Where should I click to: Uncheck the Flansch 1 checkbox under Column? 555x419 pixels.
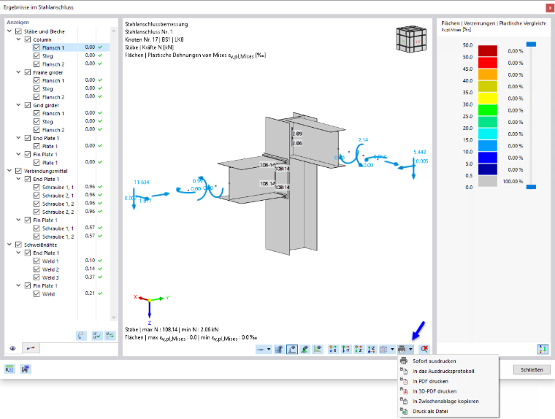pos(37,47)
